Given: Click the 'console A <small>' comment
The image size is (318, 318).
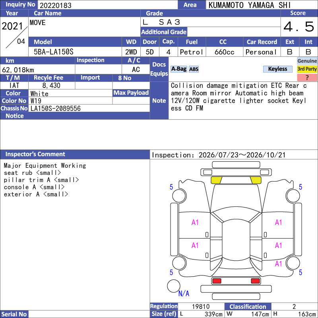Looking at the screenshot, I should pyautogui.click(x=34, y=187).
